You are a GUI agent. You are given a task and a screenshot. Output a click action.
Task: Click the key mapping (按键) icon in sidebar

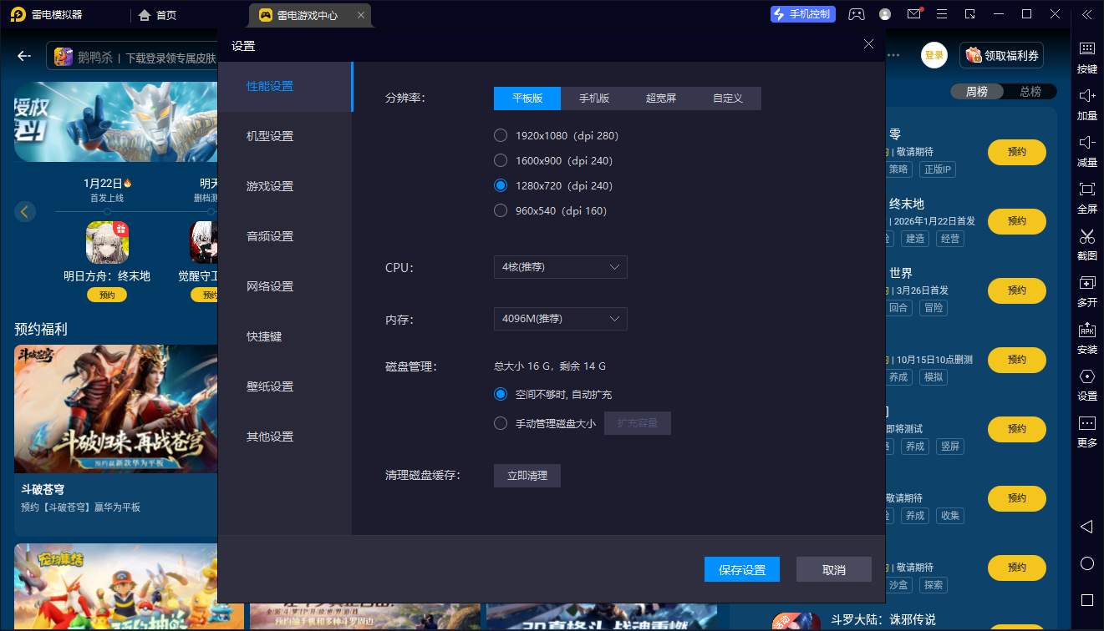coord(1086,49)
